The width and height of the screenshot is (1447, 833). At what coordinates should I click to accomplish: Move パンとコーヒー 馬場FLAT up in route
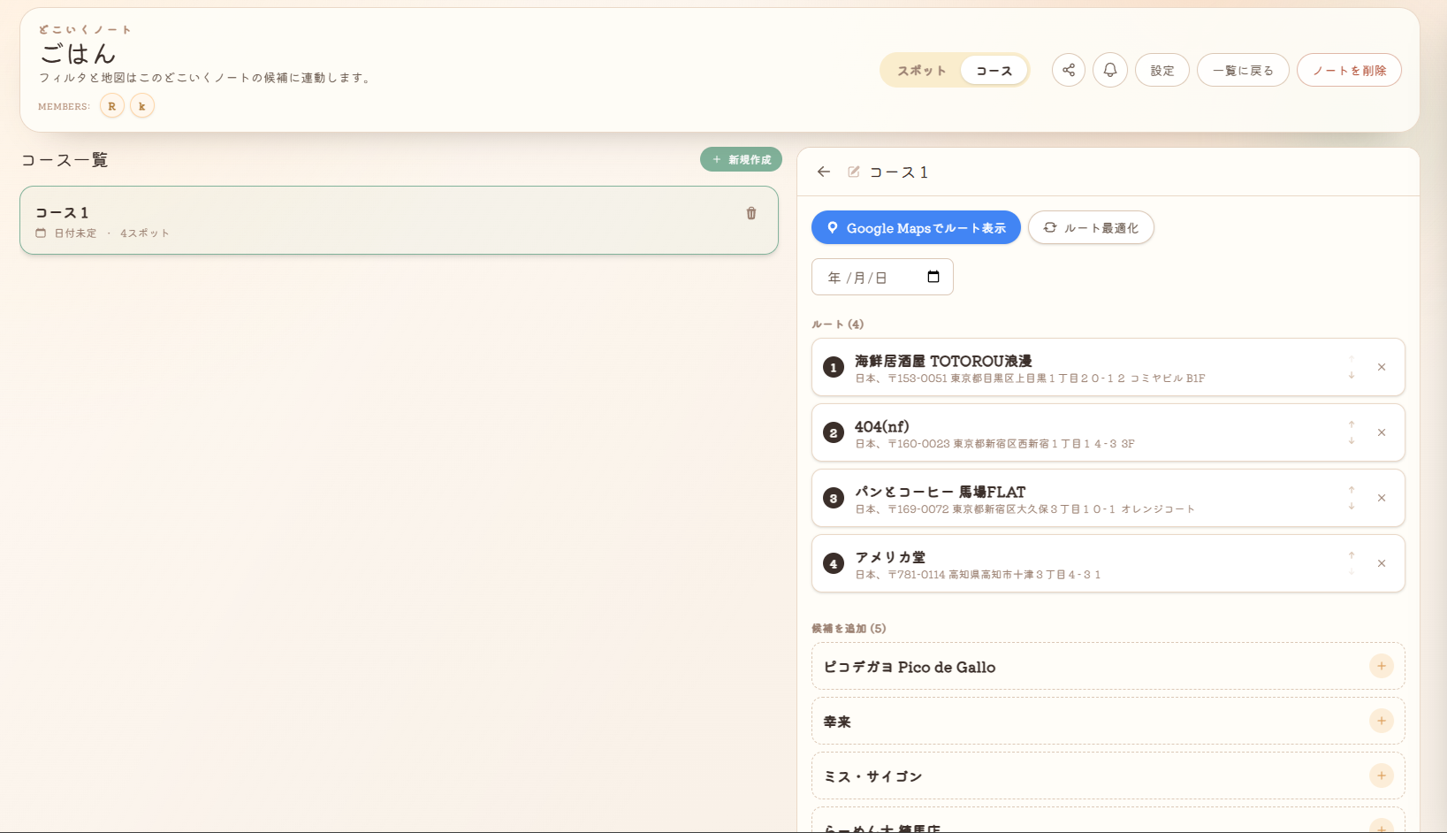(1351, 489)
